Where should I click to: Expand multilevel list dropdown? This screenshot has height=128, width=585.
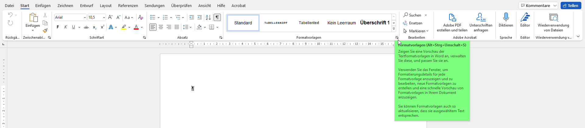(183, 17)
